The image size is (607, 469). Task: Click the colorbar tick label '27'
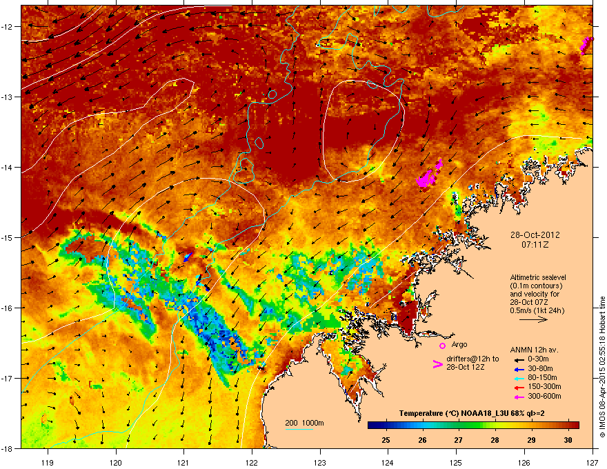(458, 440)
